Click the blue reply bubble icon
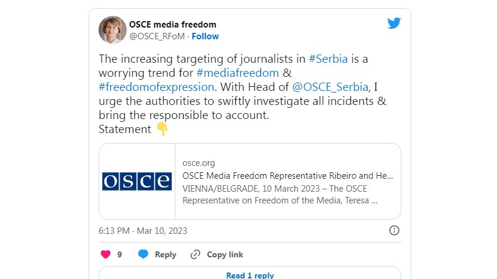The width and height of the screenshot is (497, 279). 143,254
